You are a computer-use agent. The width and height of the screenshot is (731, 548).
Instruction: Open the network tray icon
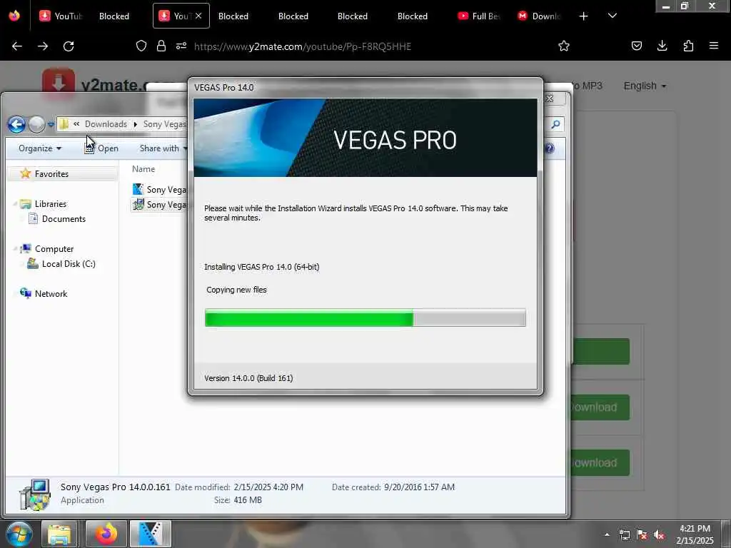624,535
